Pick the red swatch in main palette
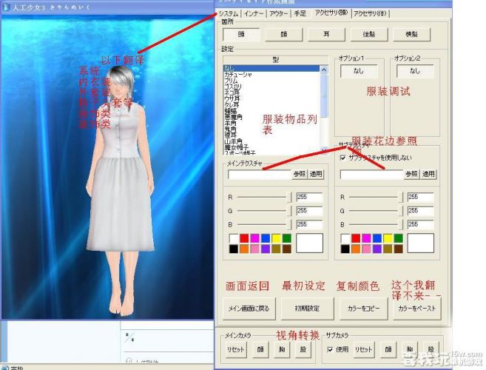The image size is (486, 370). coord(245,238)
